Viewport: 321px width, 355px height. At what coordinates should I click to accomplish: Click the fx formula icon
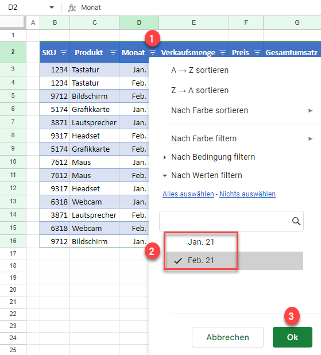point(72,8)
